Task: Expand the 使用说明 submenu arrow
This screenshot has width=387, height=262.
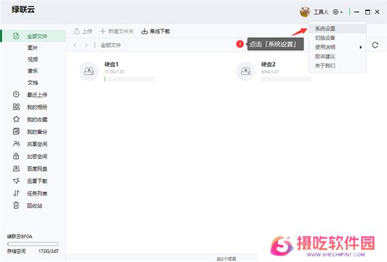Action: pyautogui.click(x=361, y=47)
